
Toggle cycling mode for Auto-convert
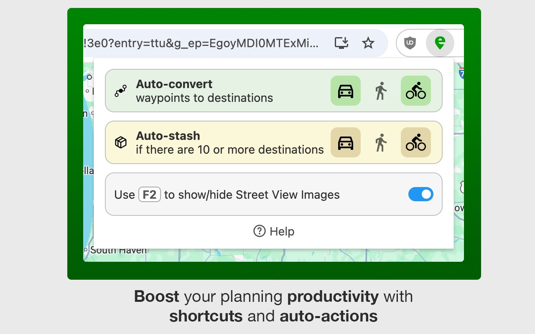415,91
